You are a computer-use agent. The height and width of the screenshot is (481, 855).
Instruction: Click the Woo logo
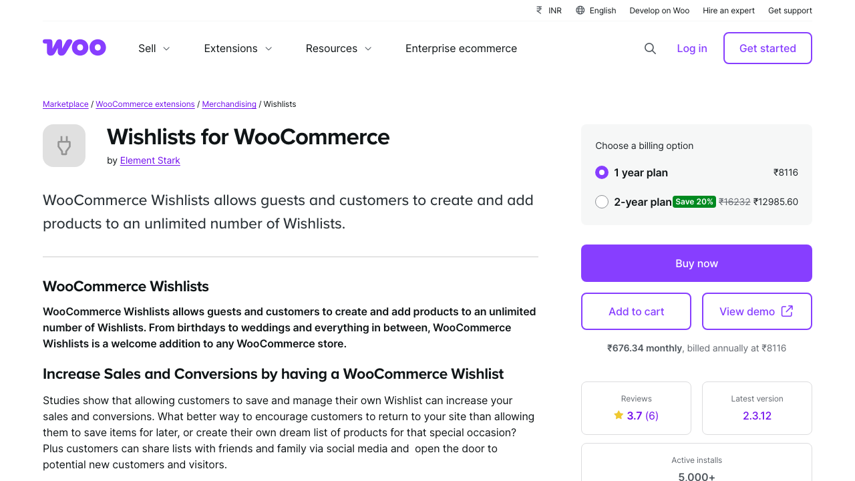[73, 47]
